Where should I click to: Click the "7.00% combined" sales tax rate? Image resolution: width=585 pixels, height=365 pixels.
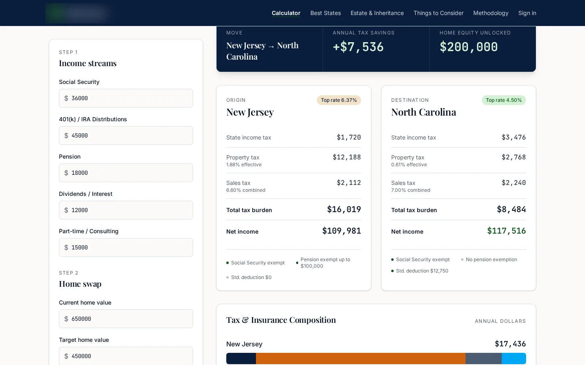tap(411, 190)
